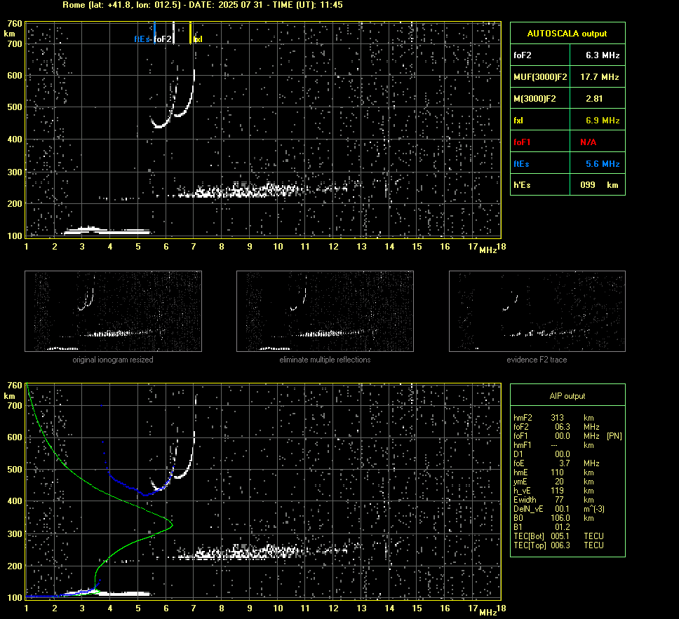Click the Es layer trace in top ionogram
The height and width of the screenshot is (619, 679).
click(107, 231)
